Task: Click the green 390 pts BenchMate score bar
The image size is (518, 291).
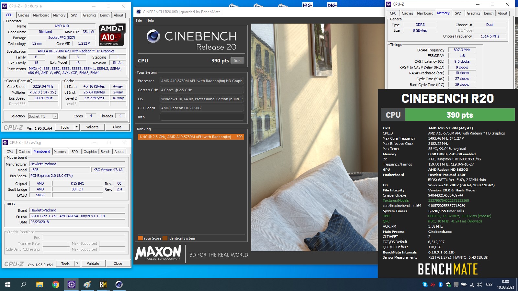Action: [460, 115]
